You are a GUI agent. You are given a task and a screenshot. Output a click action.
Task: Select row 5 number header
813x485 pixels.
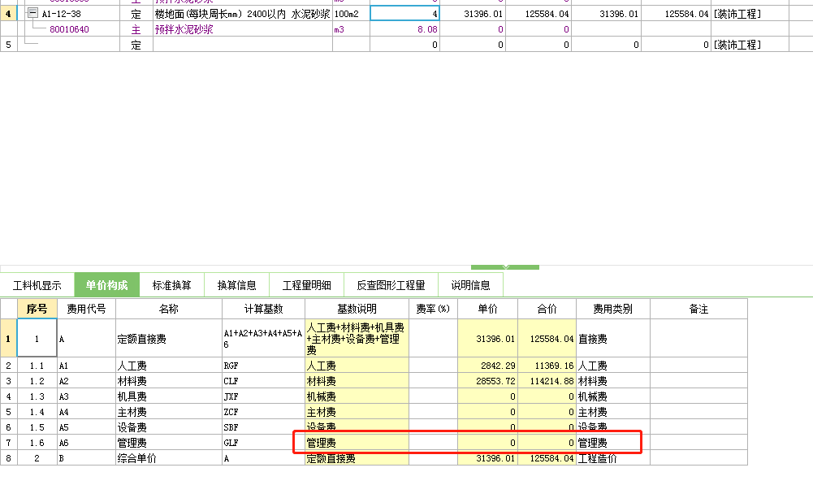tap(8, 45)
